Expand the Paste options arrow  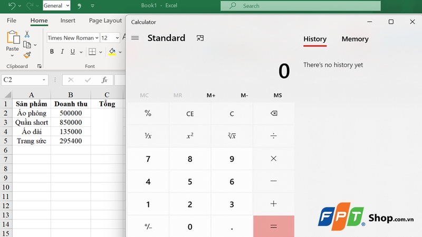click(x=12, y=55)
